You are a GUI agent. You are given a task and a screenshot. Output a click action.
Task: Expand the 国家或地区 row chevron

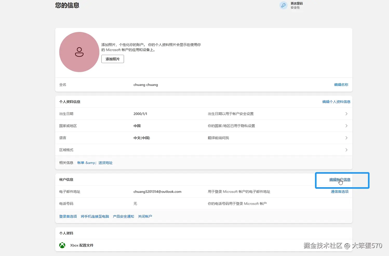pyautogui.click(x=346, y=126)
